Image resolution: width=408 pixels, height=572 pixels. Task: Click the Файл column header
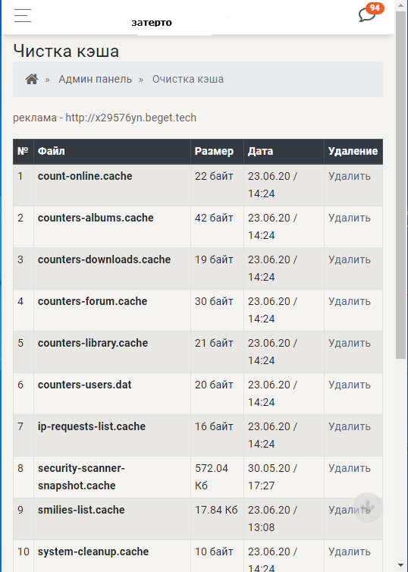click(x=51, y=151)
